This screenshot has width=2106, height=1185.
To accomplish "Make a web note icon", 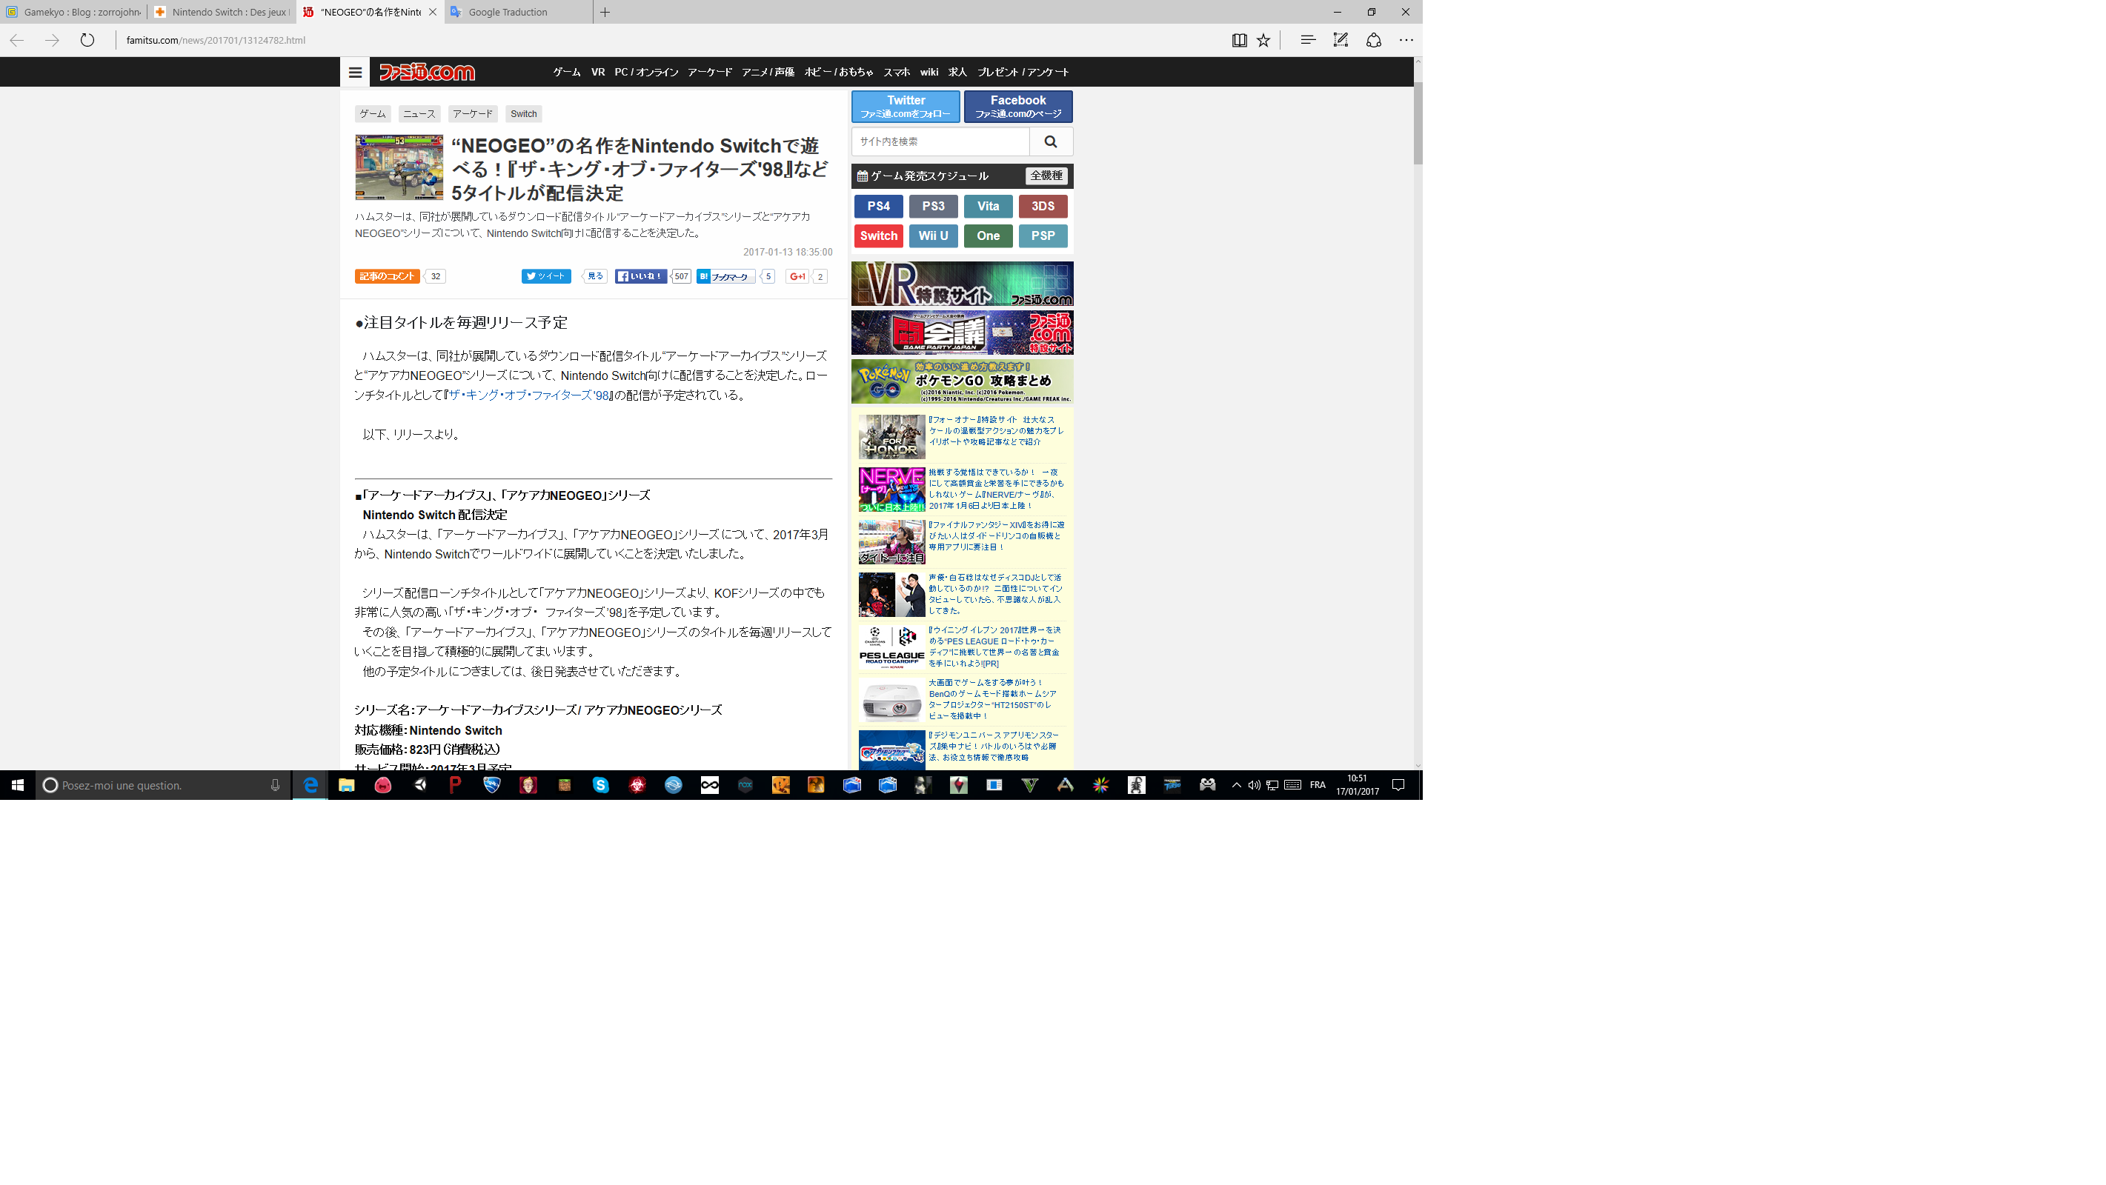I will click(x=1341, y=40).
